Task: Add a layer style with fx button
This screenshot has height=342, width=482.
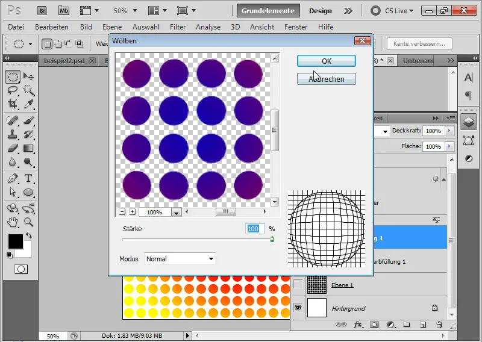Action: (x=357, y=325)
